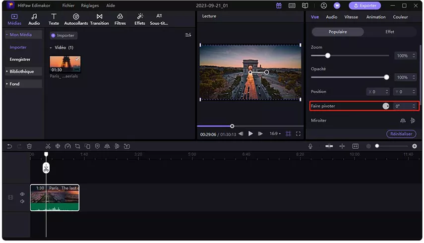Switch to the Animation tab
This screenshot has height=243, width=424.
376,17
